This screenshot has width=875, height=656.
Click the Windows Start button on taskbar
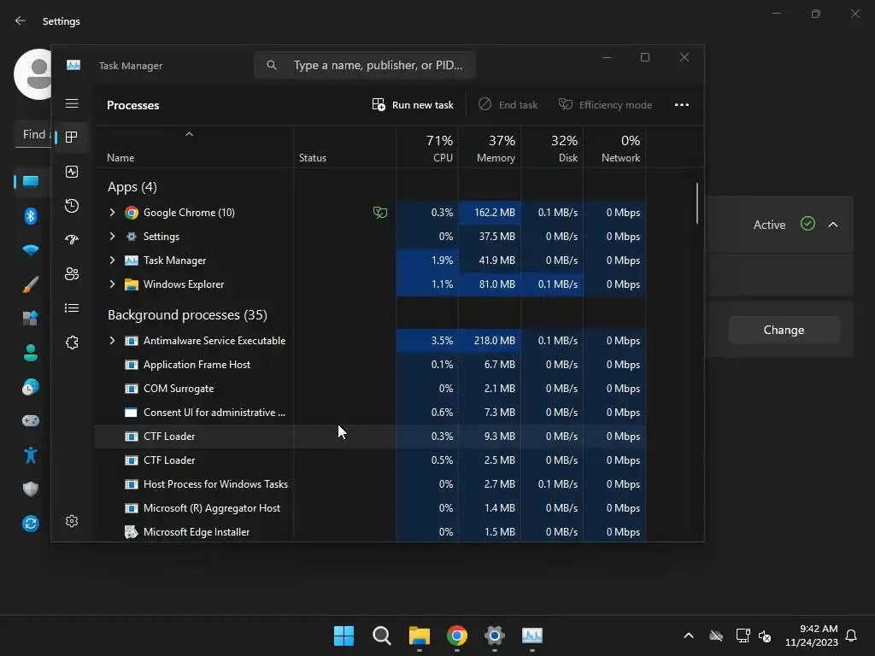coord(344,635)
